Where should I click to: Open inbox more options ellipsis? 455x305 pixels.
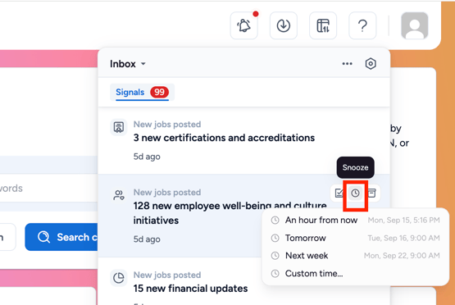click(x=347, y=64)
